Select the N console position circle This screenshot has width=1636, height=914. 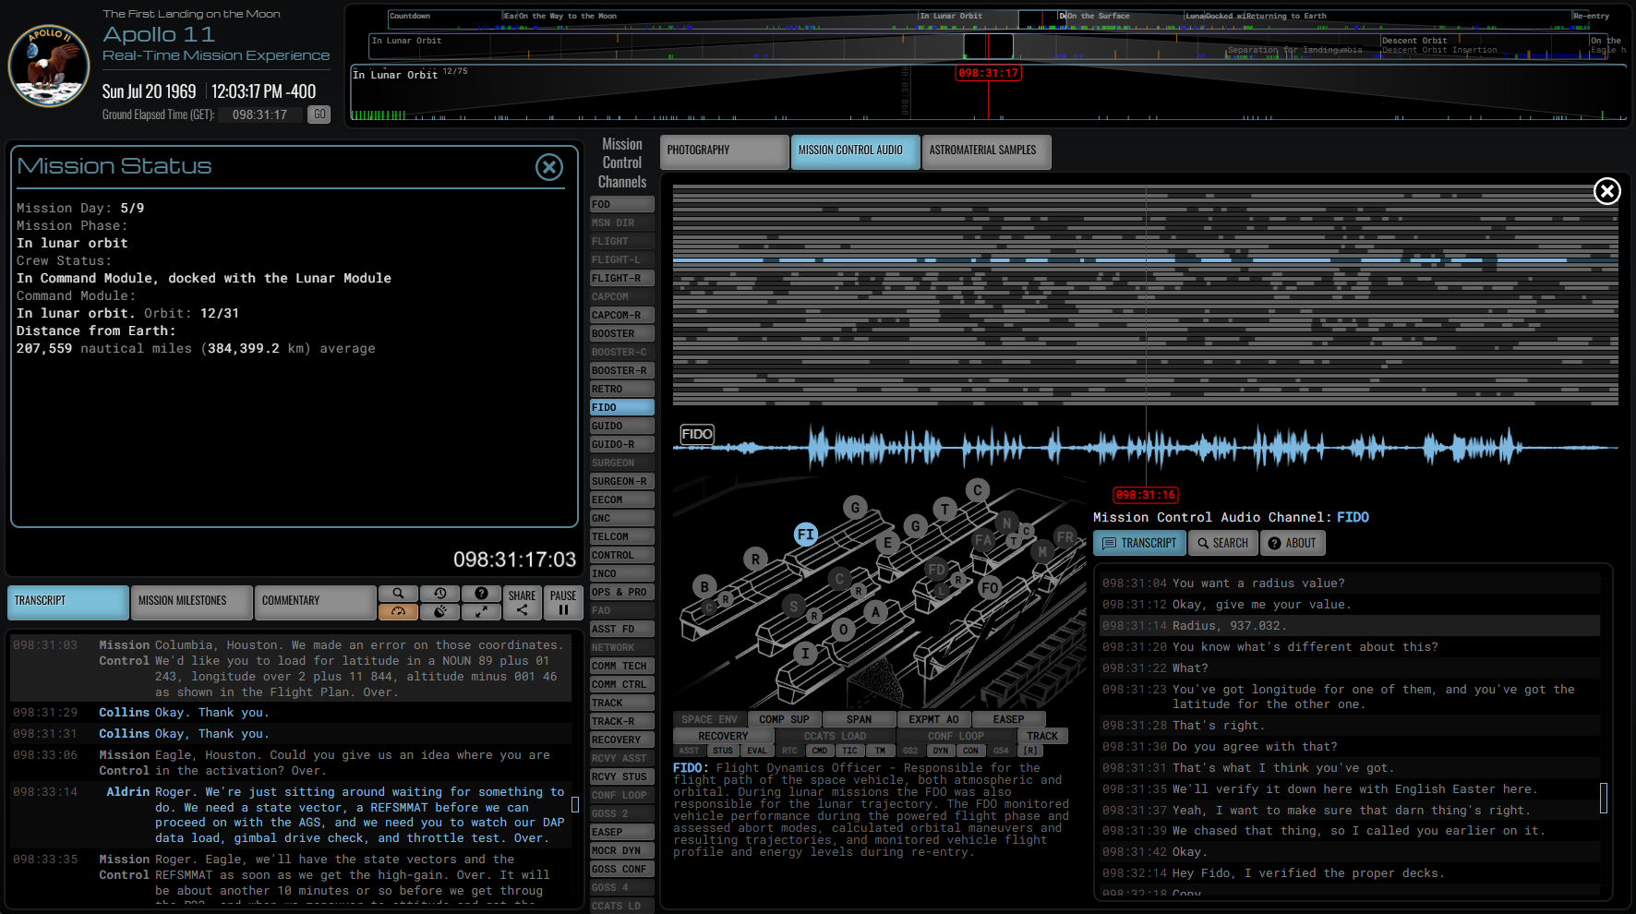tap(1006, 523)
